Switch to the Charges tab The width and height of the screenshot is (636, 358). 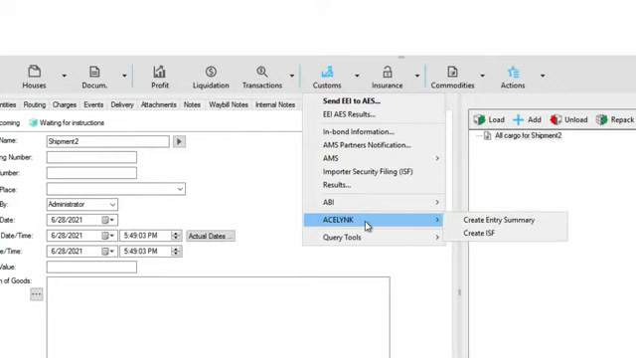pos(64,104)
